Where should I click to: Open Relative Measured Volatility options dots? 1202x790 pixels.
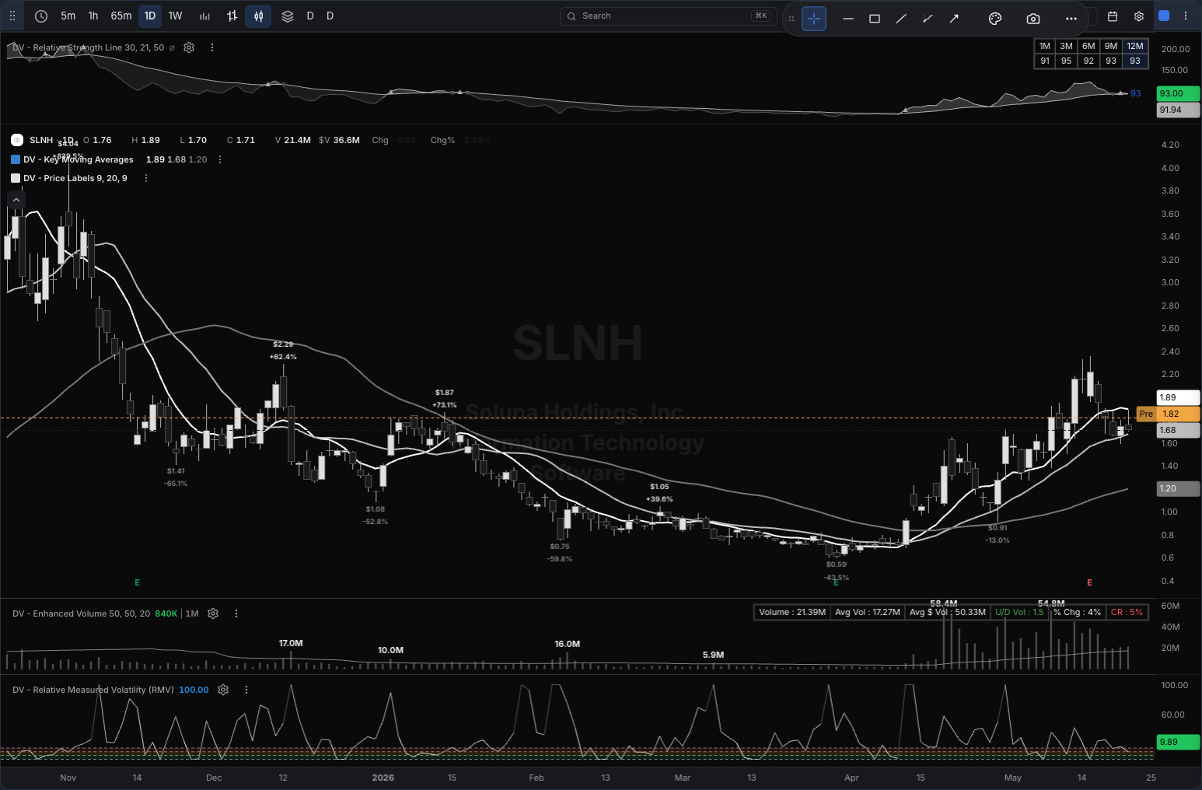coord(246,690)
